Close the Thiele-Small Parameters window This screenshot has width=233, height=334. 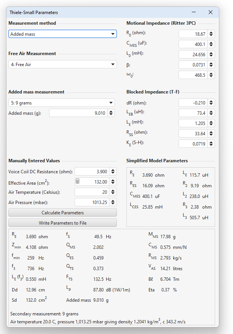pyautogui.click(x=211, y=12)
